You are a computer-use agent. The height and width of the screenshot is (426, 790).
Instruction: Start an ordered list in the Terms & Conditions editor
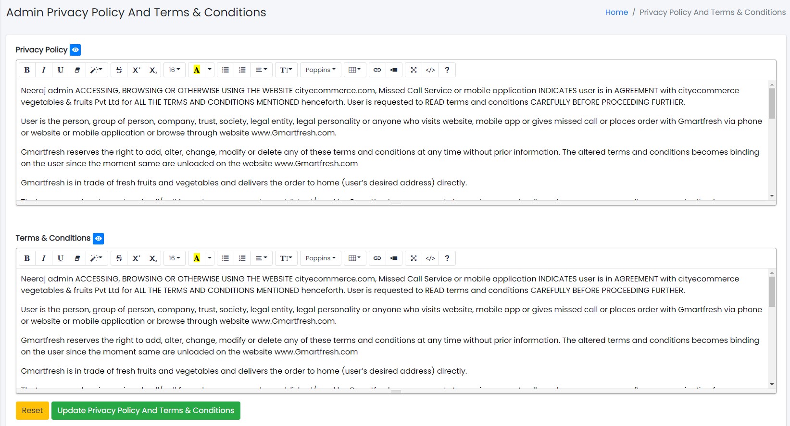(x=242, y=258)
